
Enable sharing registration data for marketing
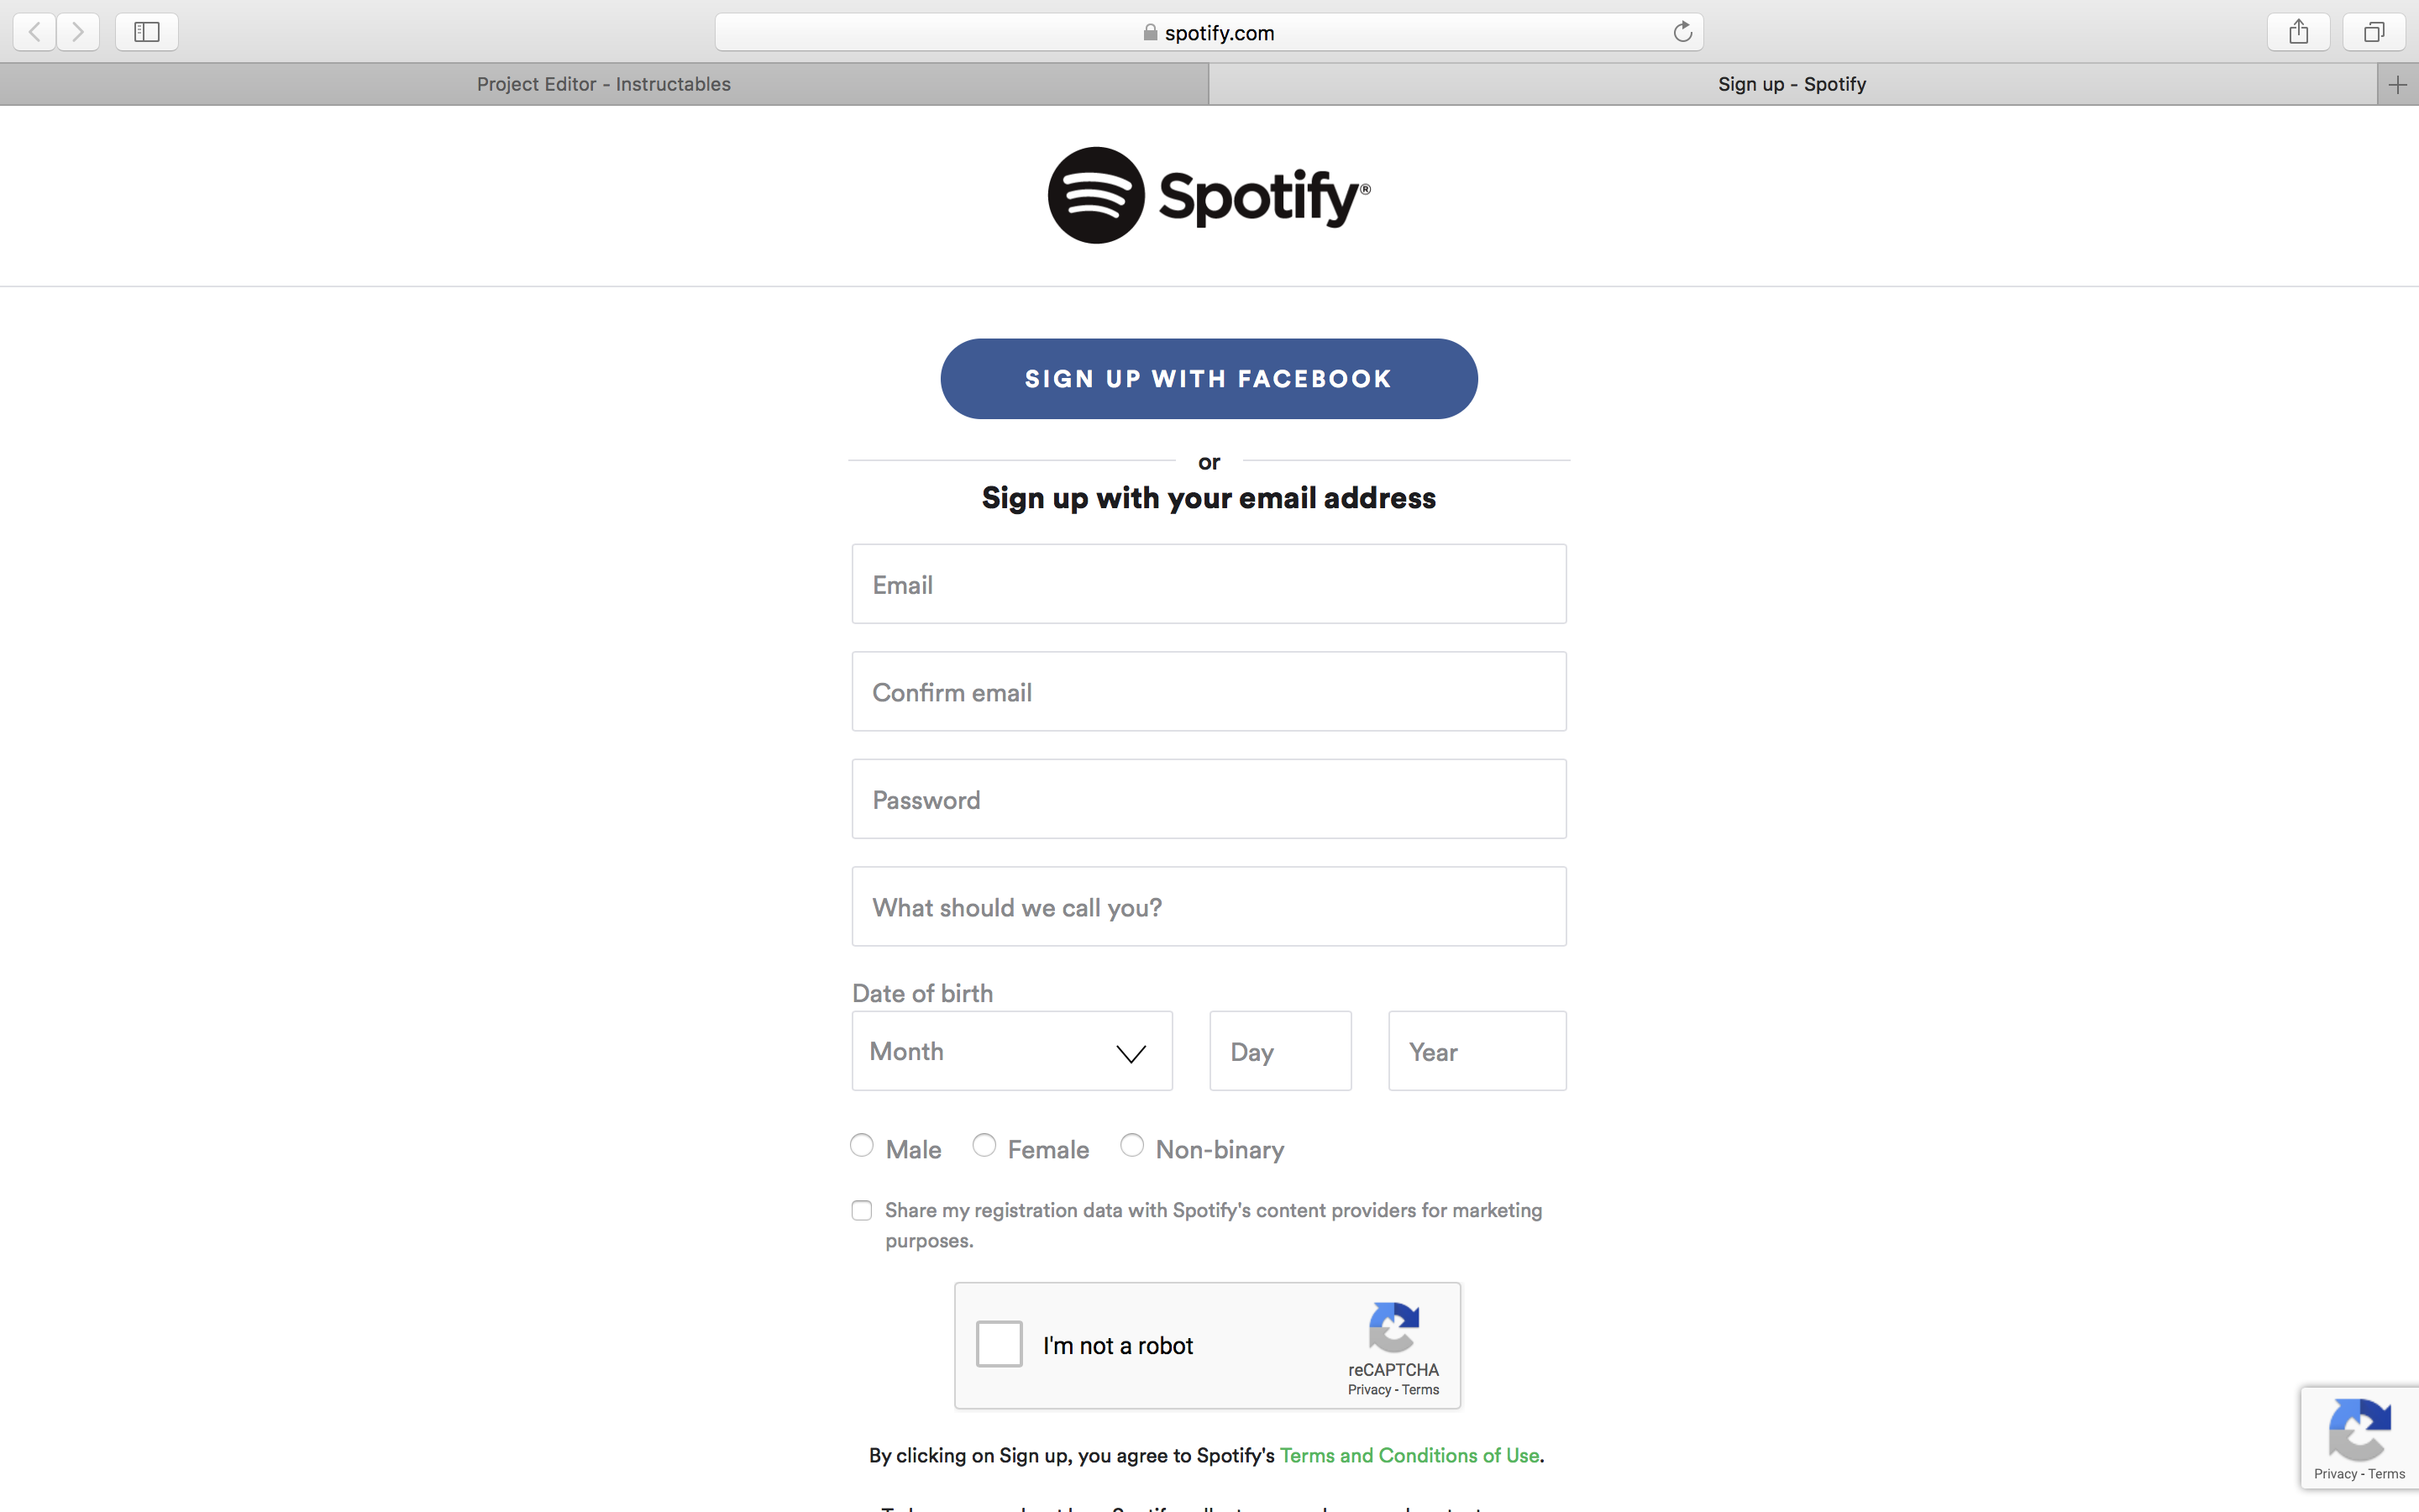[x=862, y=1211]
